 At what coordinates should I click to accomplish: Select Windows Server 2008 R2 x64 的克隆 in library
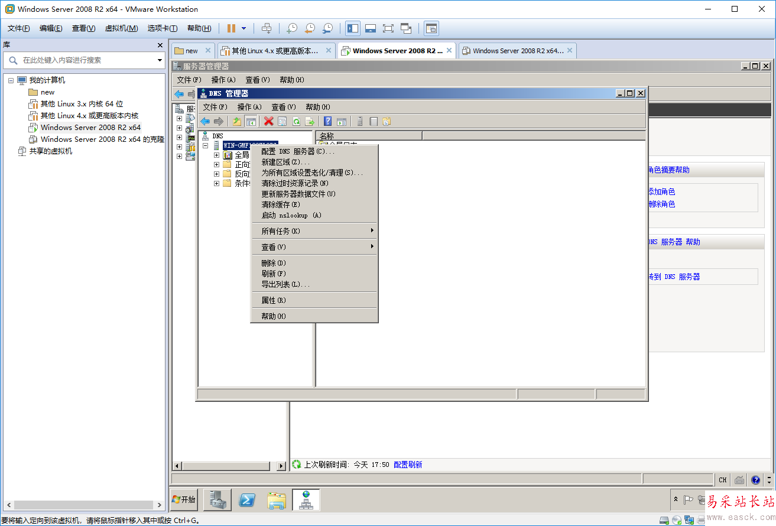tap(102, 139)
